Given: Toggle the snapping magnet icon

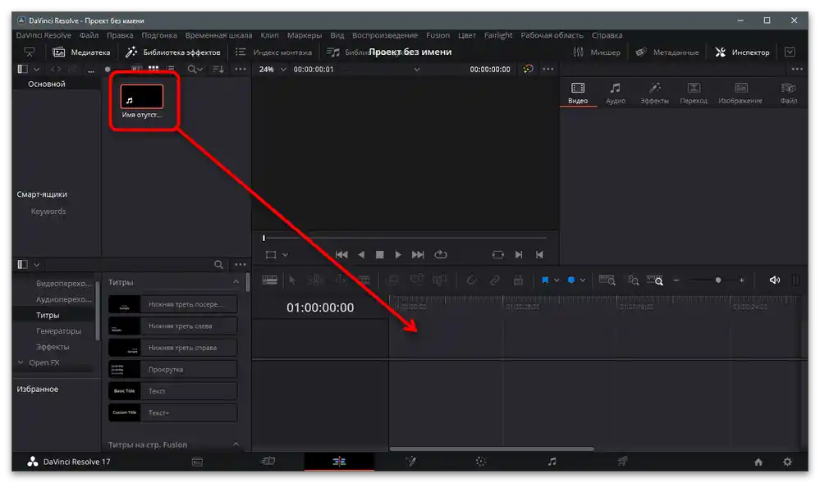Looking at the screenshot, I should click(x=471, y=280).
